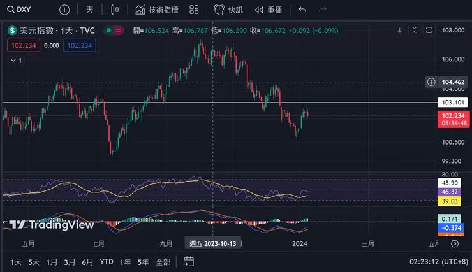Viewport: 472px width, 272px height.
Task: Collapse the pane with the arrows icon
Action: (x=414, y=31)
